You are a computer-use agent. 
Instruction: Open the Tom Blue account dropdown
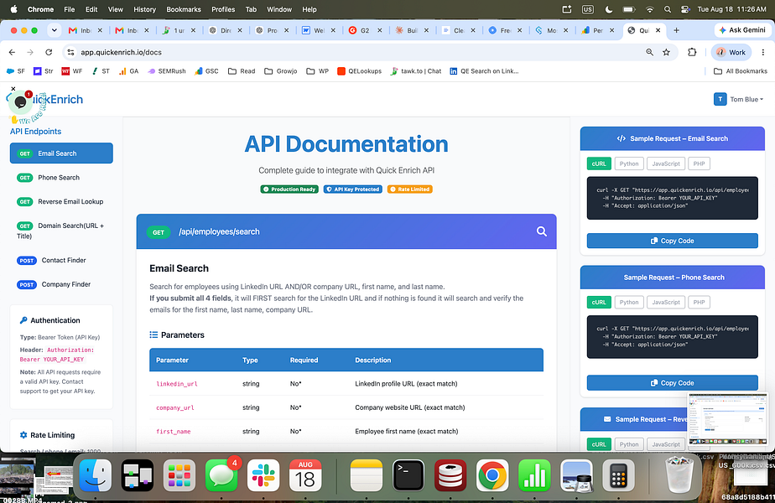coord(738,99)
